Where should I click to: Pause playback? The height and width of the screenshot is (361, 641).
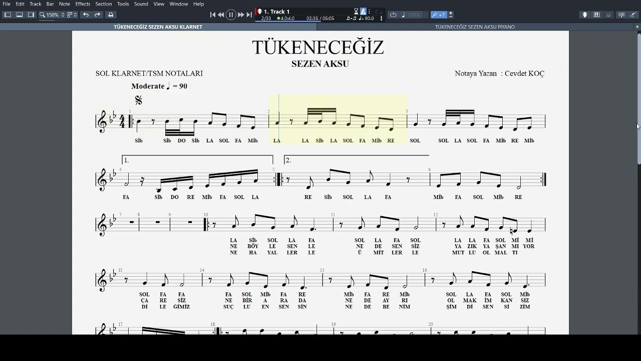click(x=231, y=15)
